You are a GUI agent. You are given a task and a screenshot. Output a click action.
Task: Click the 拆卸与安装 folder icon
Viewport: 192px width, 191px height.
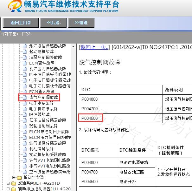(19, 178)
